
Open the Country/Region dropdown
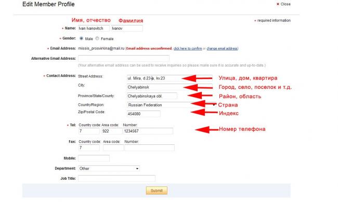[x=172, y=105]
